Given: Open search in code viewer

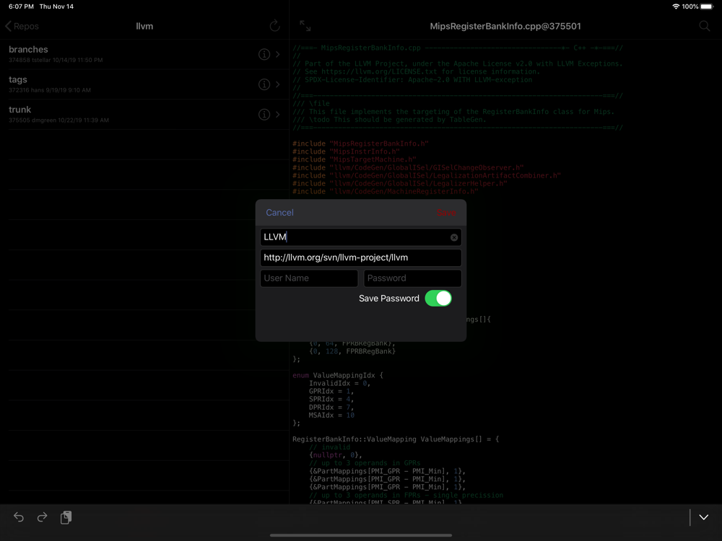Looking at the screenshot, I should tap(705, 26).
